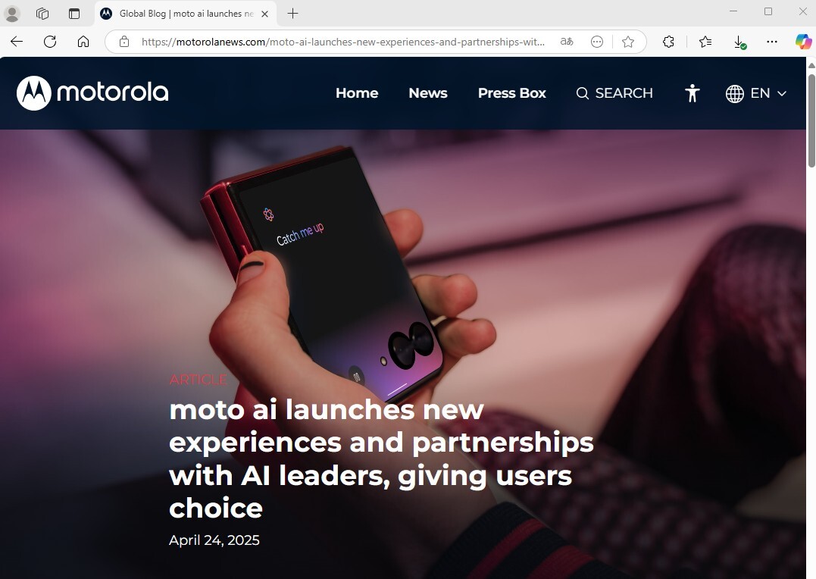
Task: Open the Downloads icon
Action: tap(739, 42)
